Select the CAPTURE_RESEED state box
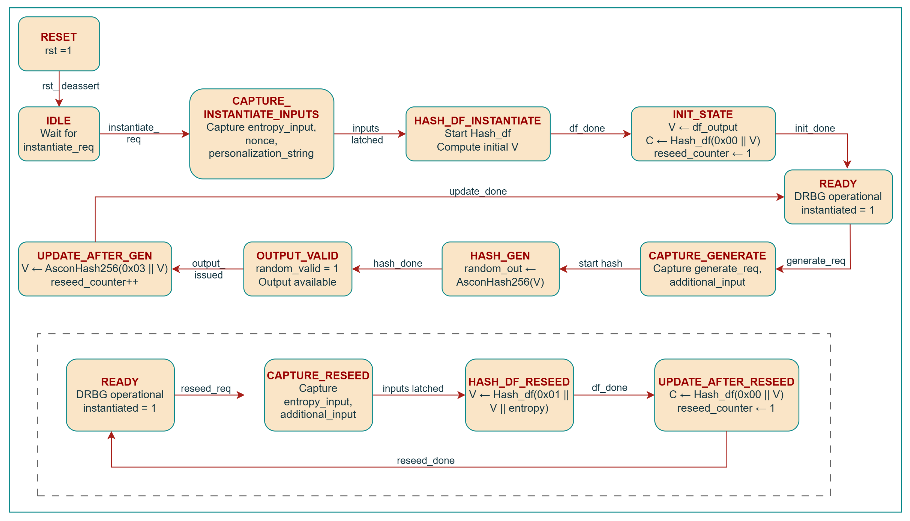This screenshot has height=521, width=910. 319,395
